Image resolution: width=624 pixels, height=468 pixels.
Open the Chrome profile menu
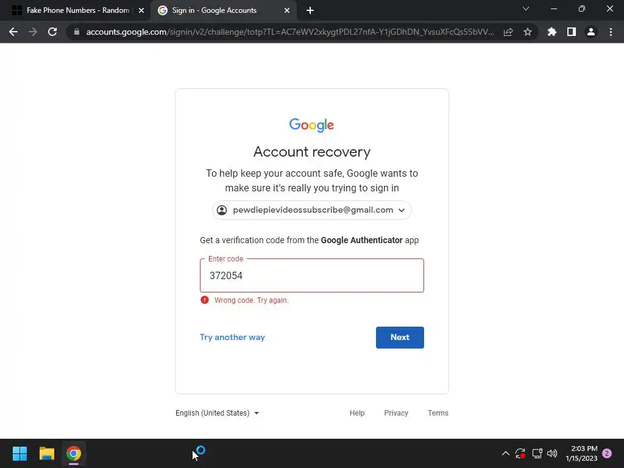point(591,32)
